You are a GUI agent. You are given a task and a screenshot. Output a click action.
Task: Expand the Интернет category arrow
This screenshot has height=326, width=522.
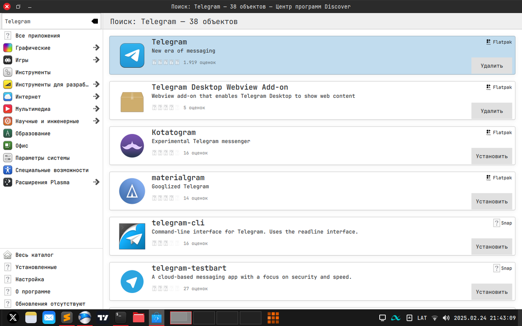pyautogui.click(x=96, y=96)
